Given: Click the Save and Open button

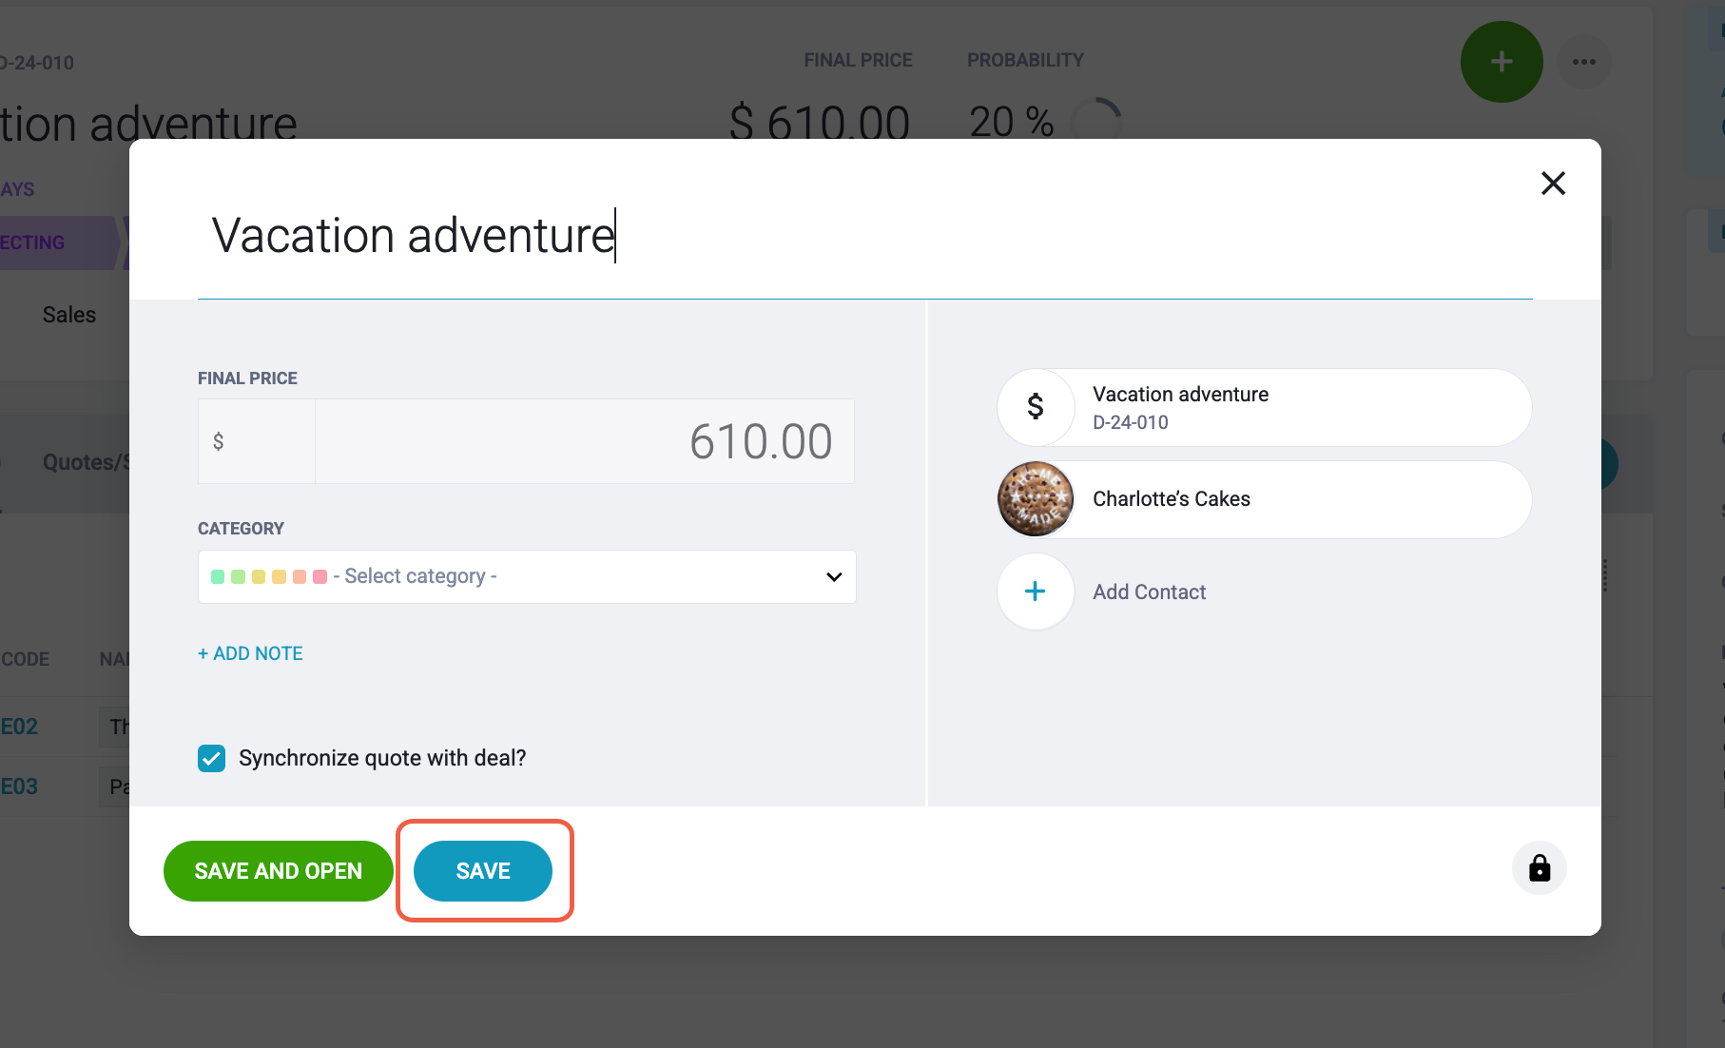Looking at the screenshot, I should coord(278,871).
